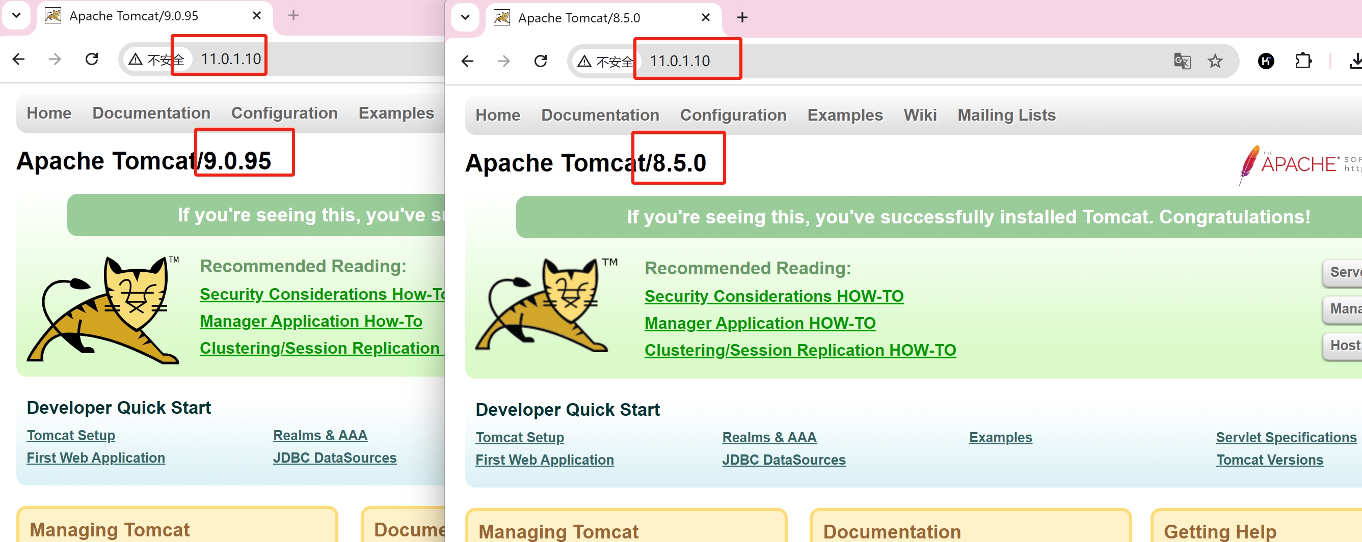Click back arrow in left Tomcat 9.0.95 window
The height and width of the screenshot is (542, 1362).
(18, 59)
